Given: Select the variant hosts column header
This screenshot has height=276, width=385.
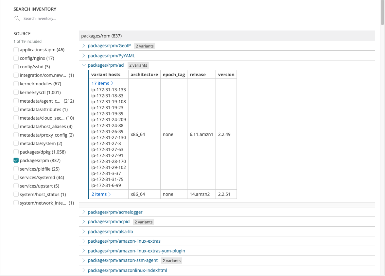Looking at the screenshot, I should (x=106, y=74).
